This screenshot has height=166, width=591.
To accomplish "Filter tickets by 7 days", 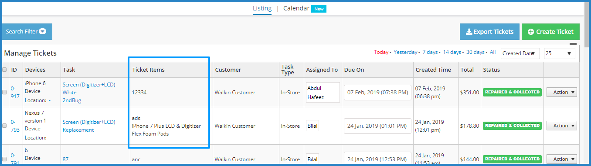I will coord(430,52).
